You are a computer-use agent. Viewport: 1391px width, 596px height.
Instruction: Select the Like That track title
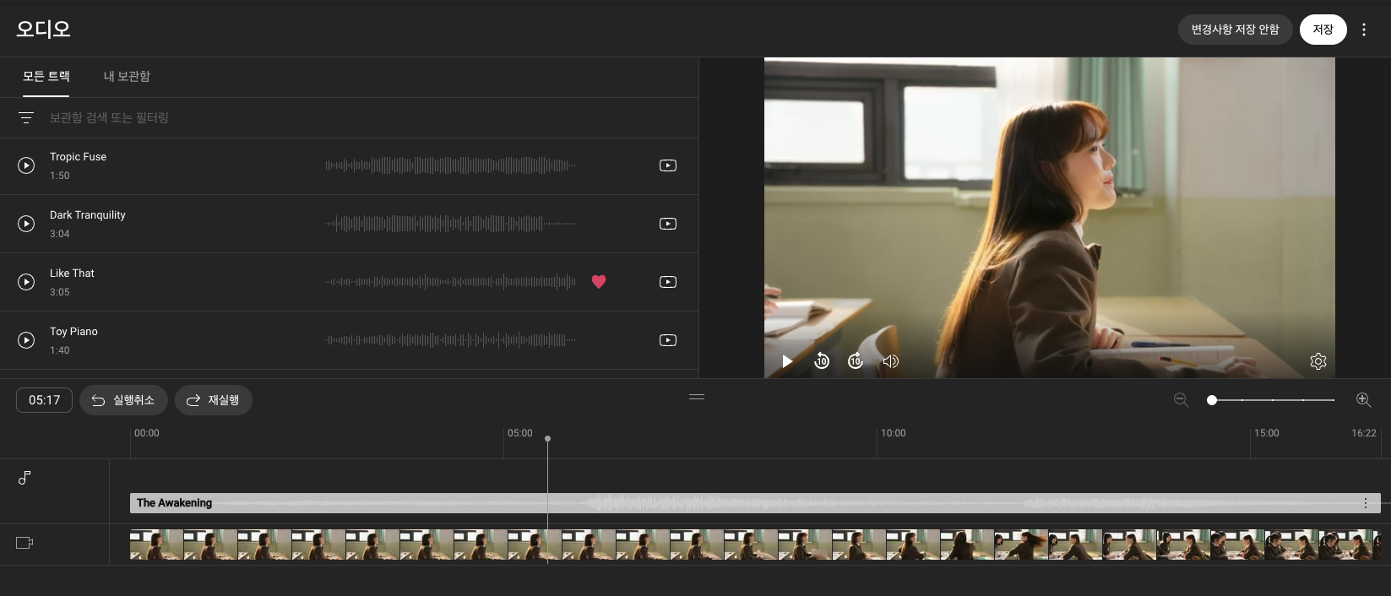pos(72,274)
